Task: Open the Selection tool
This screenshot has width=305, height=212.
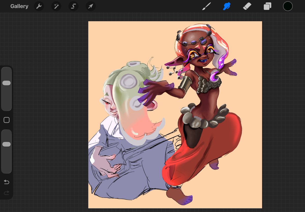Action: click(73, 6)
